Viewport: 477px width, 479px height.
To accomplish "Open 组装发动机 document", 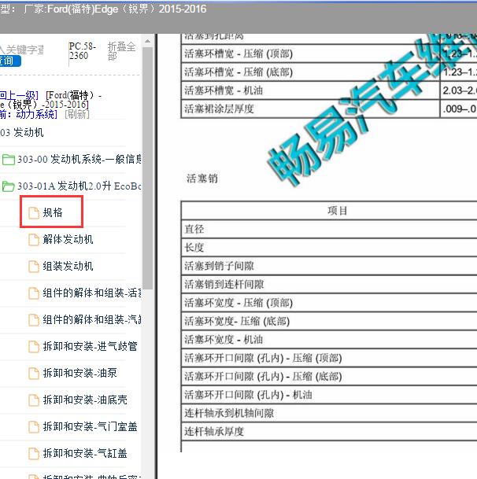I will click(68, 266).
